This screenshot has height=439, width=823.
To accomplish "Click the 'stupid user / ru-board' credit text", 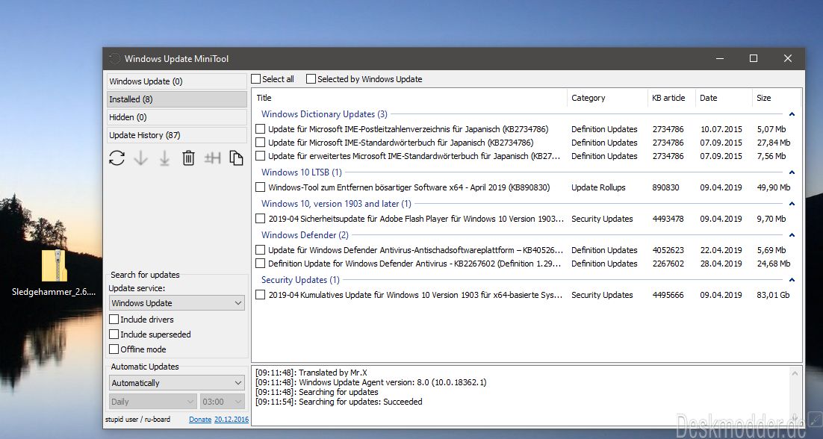I will click(137, 420).
